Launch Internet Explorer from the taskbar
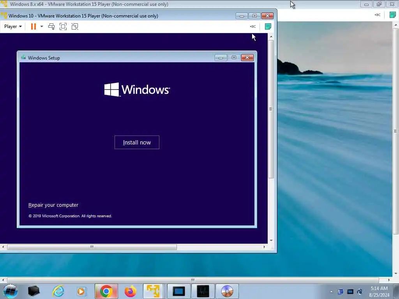The image size is (399, 299). coord(58,291)
